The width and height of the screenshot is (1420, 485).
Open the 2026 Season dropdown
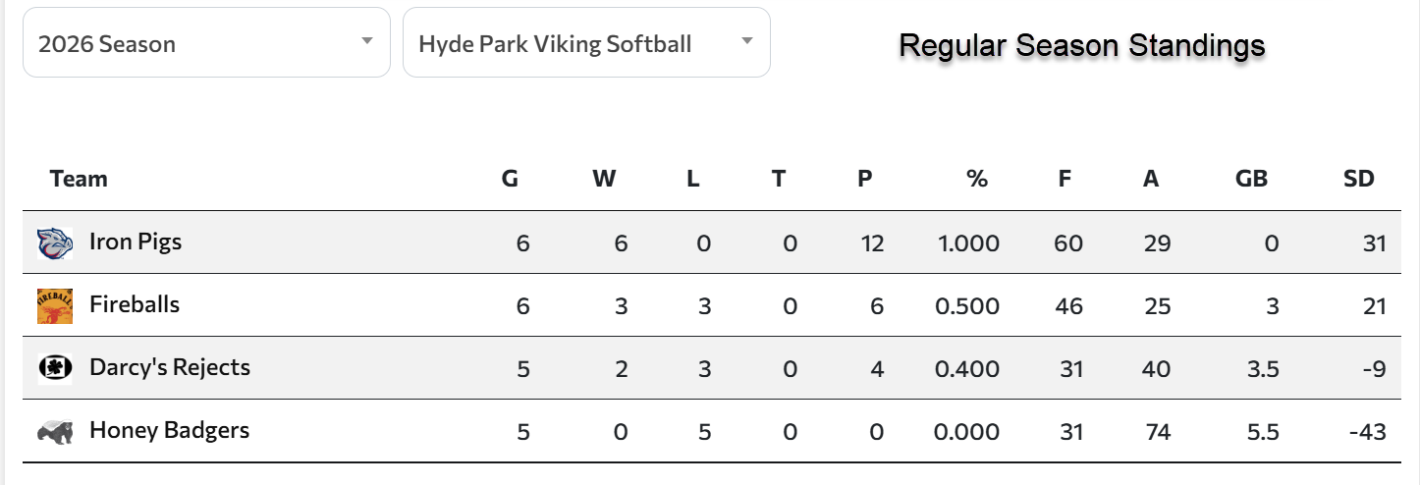click(206, 42)
